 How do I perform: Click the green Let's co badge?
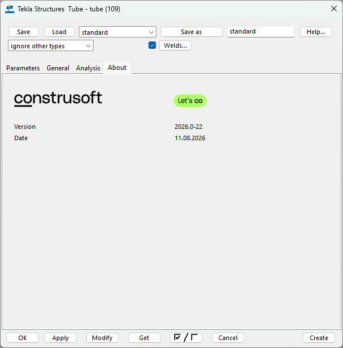(x=190, y=100)
